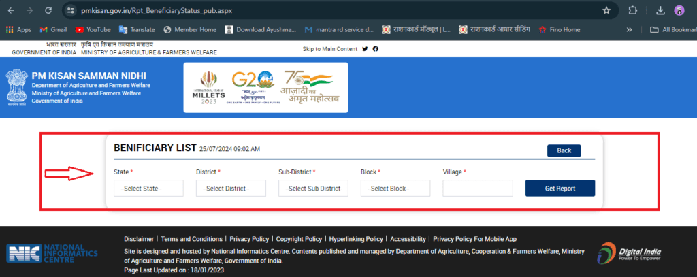Open the Copyright Policy link

pos(299,239)
